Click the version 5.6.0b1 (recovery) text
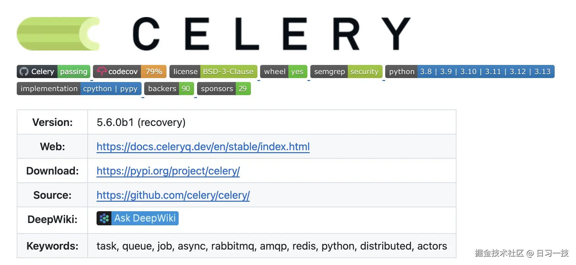Viewport: 576px width, 265px height. click(141, 122)
